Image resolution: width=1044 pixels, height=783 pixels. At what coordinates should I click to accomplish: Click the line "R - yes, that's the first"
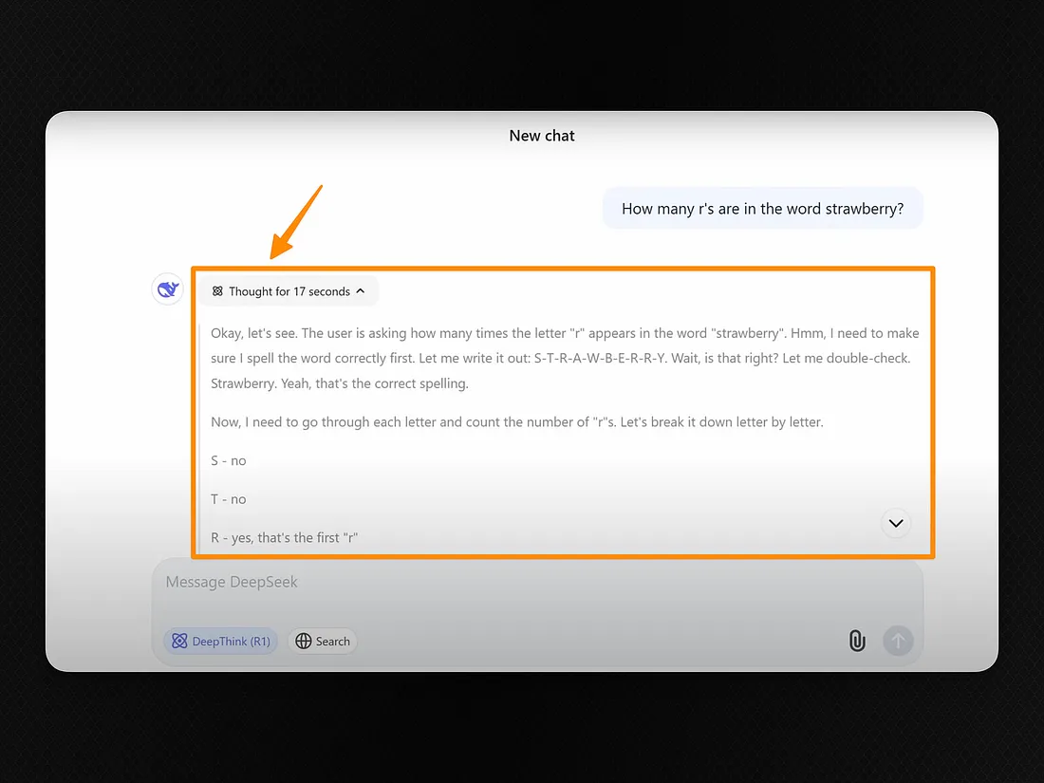(285, 537)
